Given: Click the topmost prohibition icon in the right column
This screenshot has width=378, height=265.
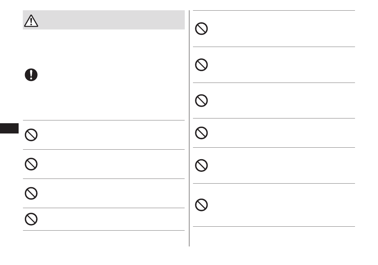Looking at the screenshot, I should coord(201,28).
